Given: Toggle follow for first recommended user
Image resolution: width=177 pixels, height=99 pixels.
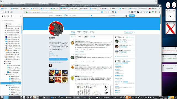Looking at the screenshot, I should 123,42.
